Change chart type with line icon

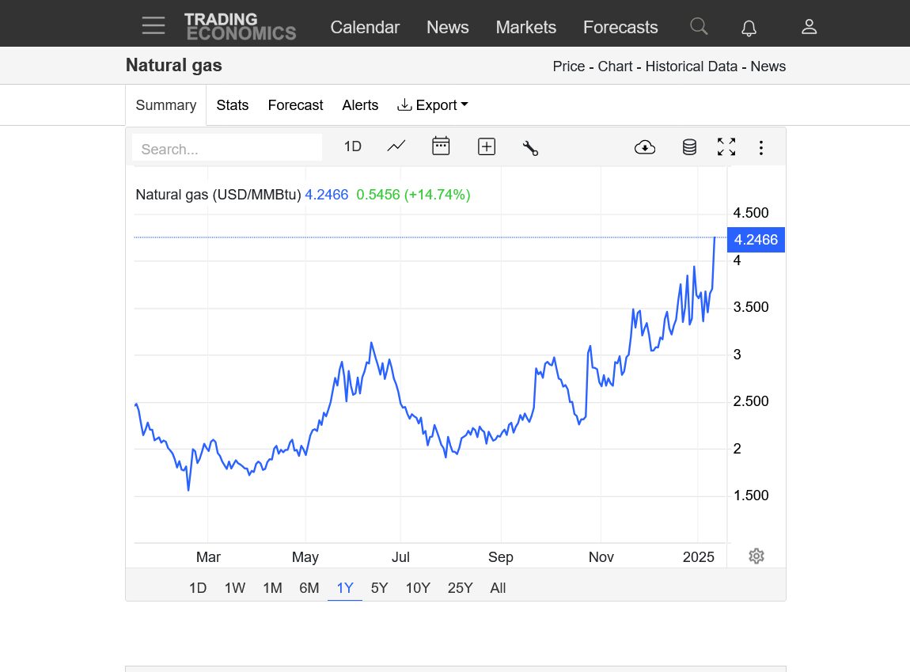click(396, 146)
